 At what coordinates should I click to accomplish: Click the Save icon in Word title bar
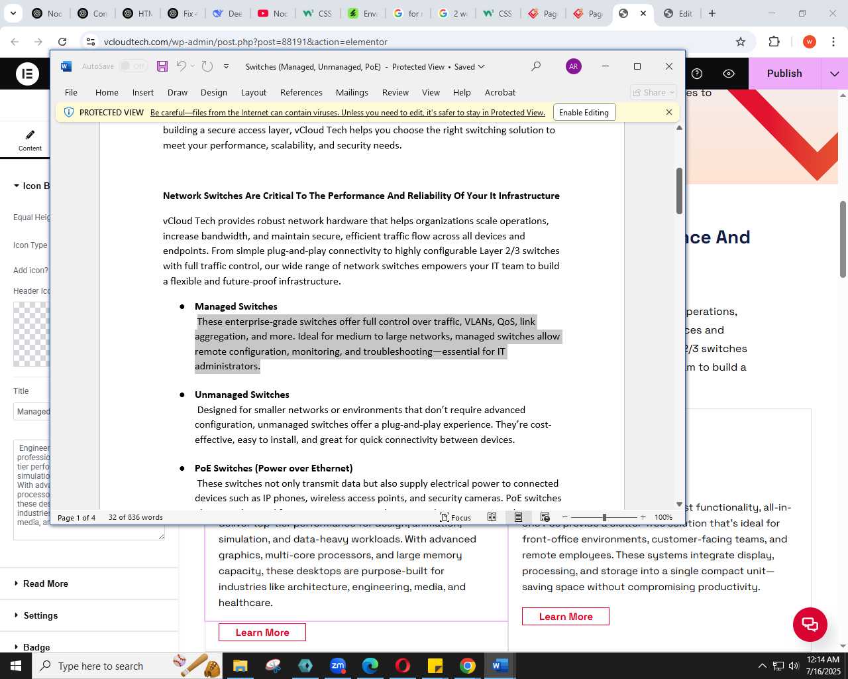[x=162, y=66]
